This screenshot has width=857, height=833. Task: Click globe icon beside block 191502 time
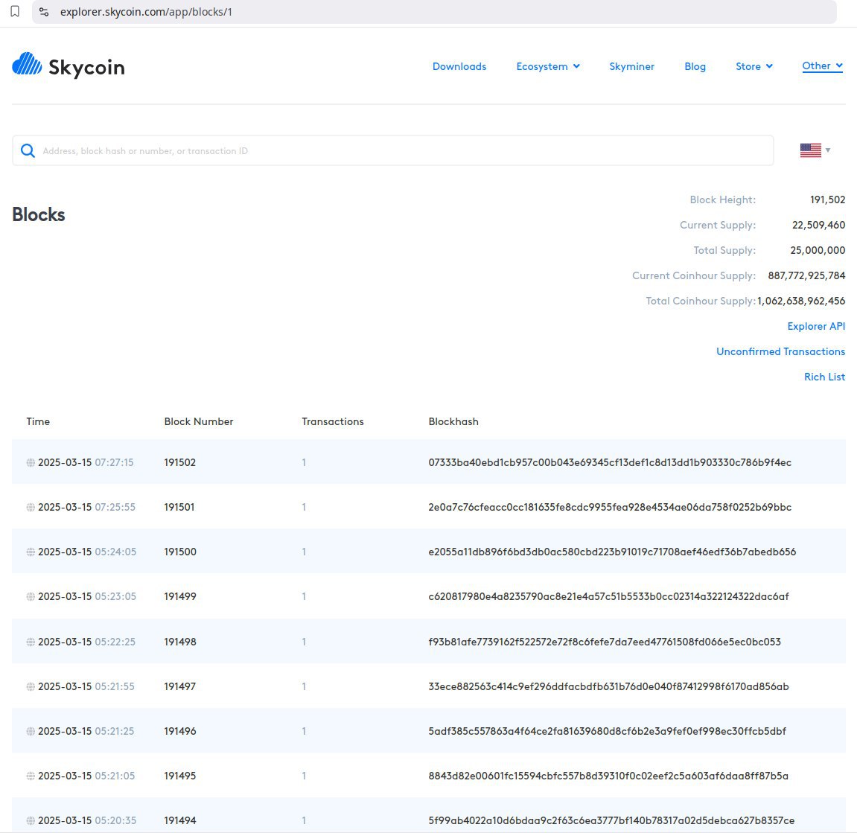click(31, 463)
